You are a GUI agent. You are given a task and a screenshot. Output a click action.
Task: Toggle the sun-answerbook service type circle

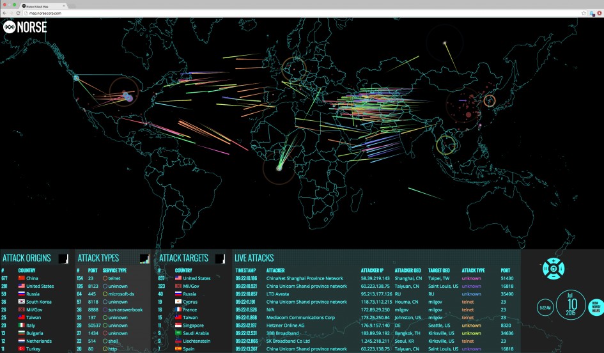point(105,310)
